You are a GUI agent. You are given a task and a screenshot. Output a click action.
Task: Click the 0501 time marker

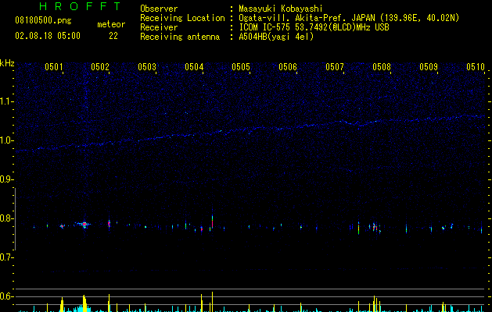click(54, 66)
